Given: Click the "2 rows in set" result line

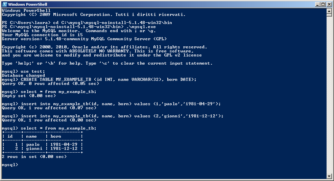Looking at the screenshot, I should [x=34, y=157].
